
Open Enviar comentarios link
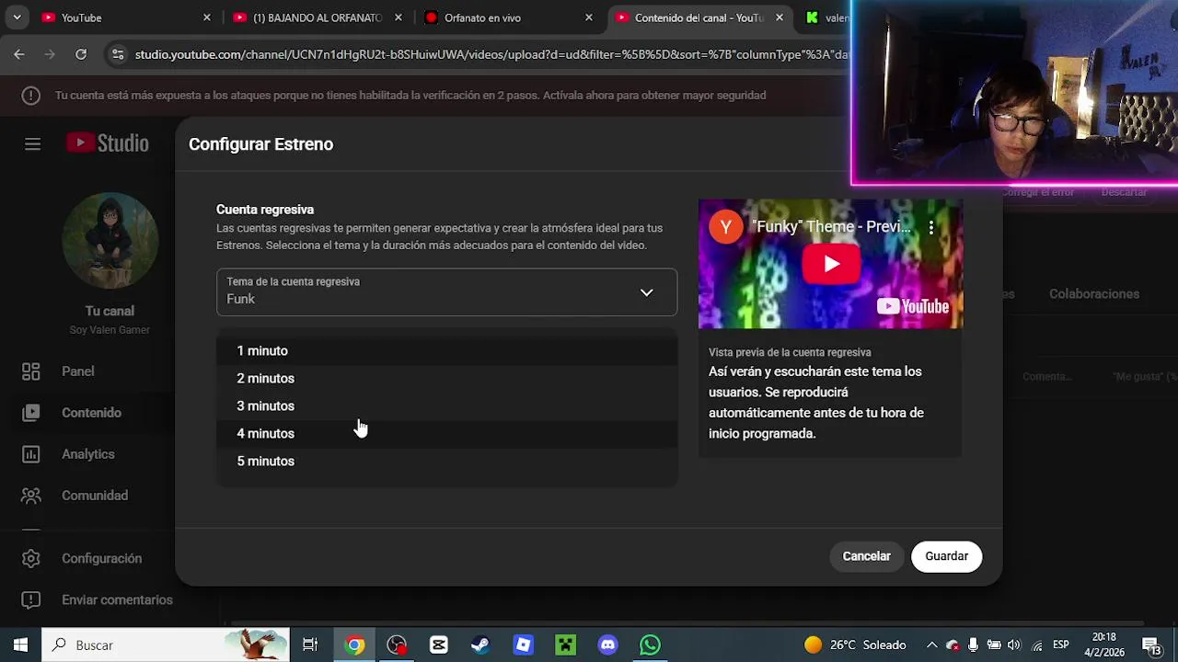[x=117, y=599]
